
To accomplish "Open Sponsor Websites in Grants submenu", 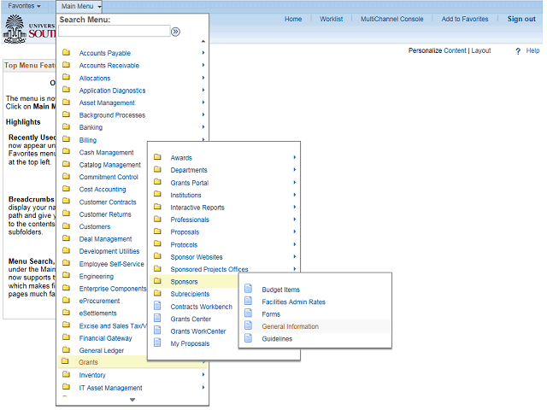I will [x=197, y=257].
